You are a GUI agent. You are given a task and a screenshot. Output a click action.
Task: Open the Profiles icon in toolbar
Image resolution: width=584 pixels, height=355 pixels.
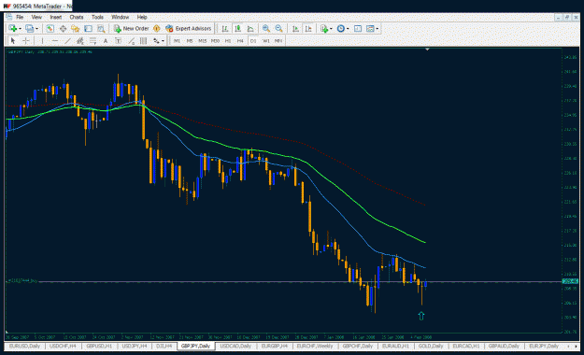[x=29, y=28]
